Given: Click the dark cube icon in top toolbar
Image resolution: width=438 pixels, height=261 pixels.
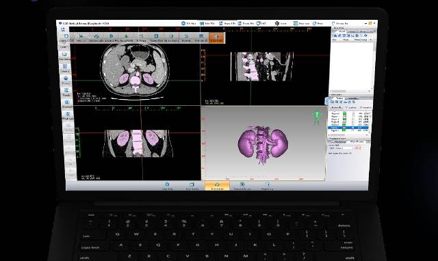Looking at the screenshot, I should (x=276, y=23).
